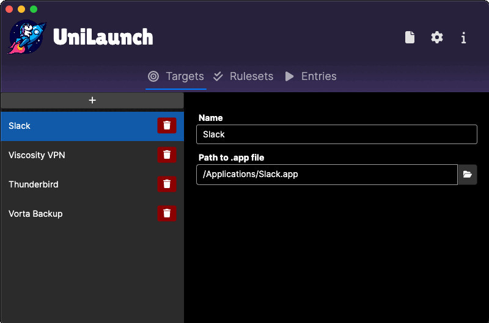The image size is (489, 323).
Task: Delete the Viscosity VPN target
Action: coord(167,155)
